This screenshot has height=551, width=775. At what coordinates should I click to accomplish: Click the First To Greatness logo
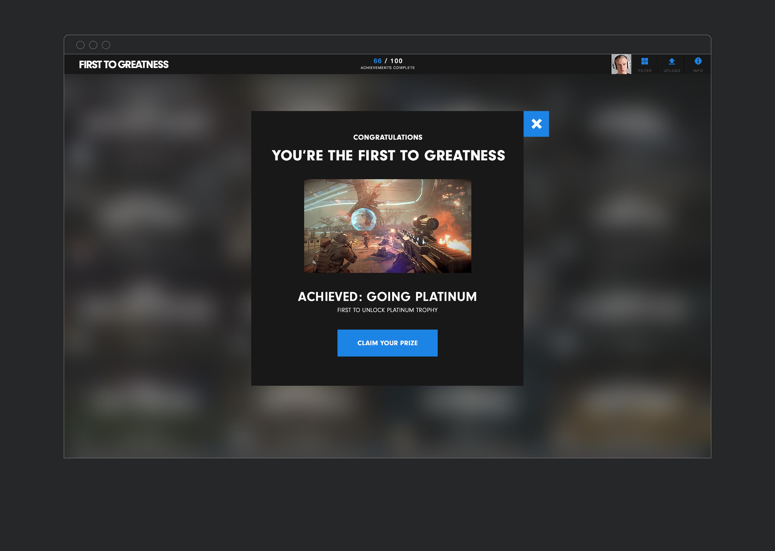tap(124, 64)
